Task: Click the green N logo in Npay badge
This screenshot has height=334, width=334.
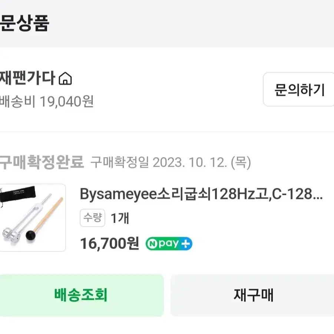Action: click(x=152, y=244)
